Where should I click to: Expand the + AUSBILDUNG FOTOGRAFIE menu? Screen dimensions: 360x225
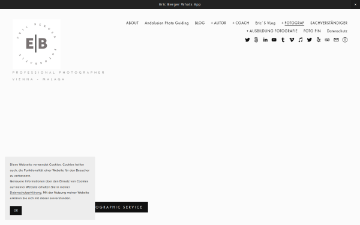tap(272, 31)
